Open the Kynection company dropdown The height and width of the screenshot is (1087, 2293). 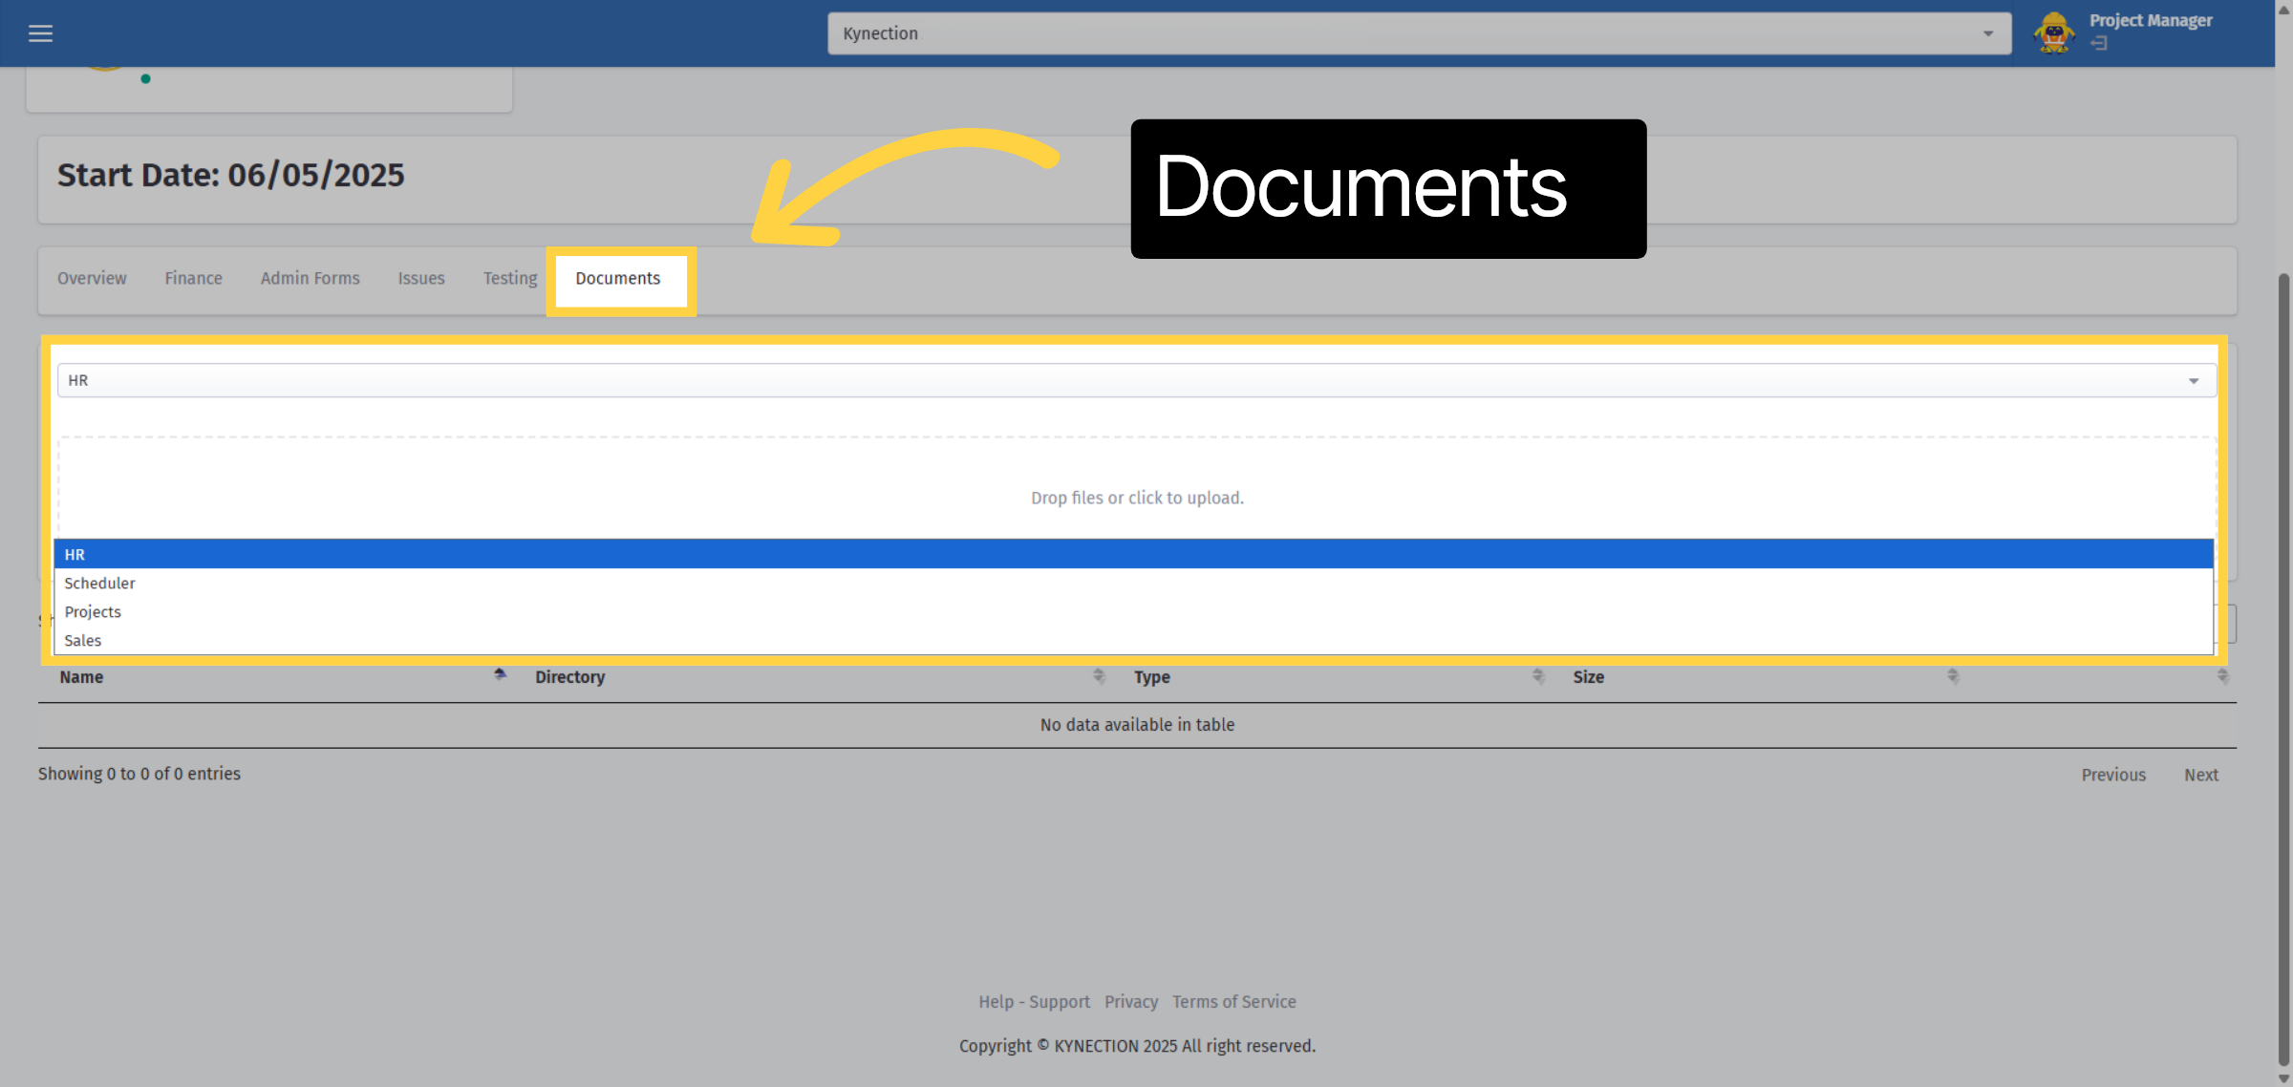coord(1419,33)
